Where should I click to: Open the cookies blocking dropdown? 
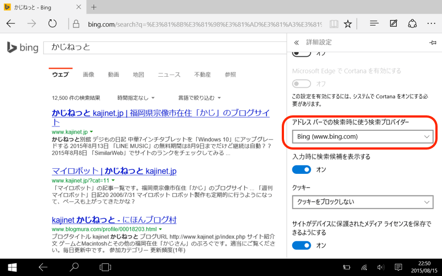point(362,202)
